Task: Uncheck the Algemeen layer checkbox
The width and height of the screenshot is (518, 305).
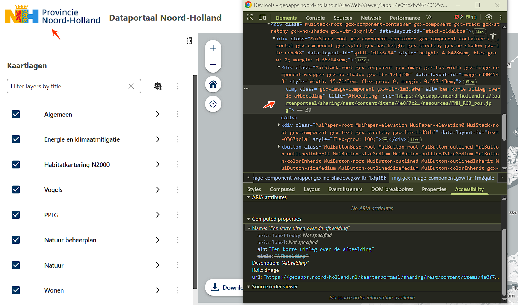Action: tap(16, 114)
